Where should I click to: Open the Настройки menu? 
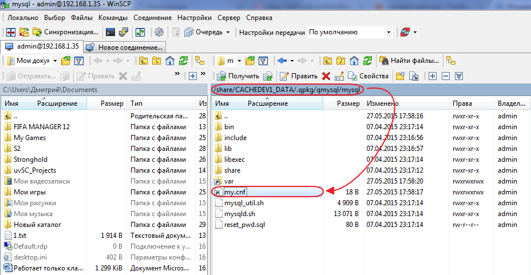tap(195, 18)
